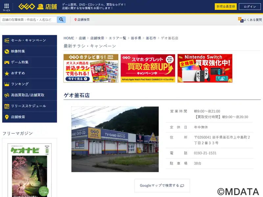The image size is (263, 197).
Task: Go to 店舗 breadcrumb link
Action: coord(82,38)
